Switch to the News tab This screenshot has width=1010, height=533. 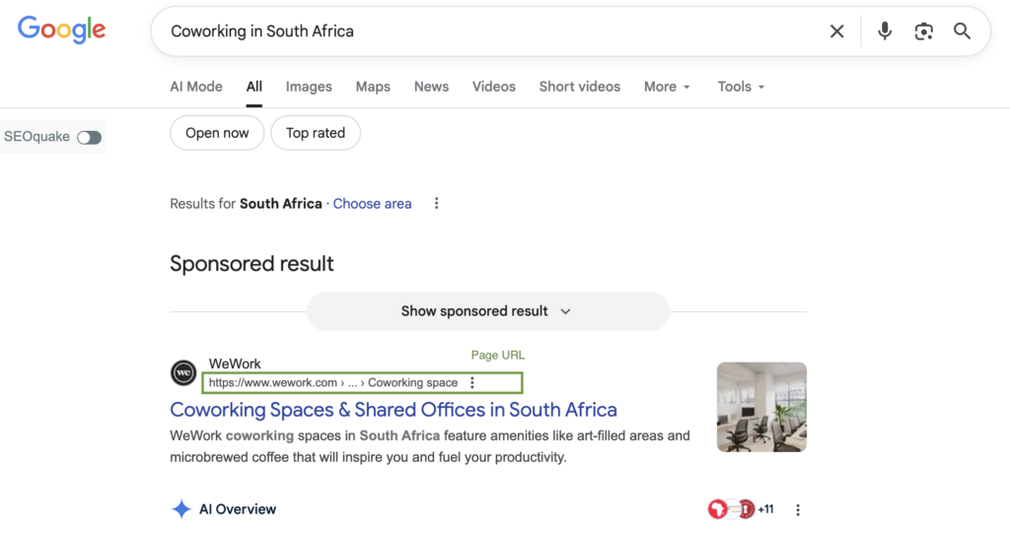pyautogui.click(x=431, y=87)
